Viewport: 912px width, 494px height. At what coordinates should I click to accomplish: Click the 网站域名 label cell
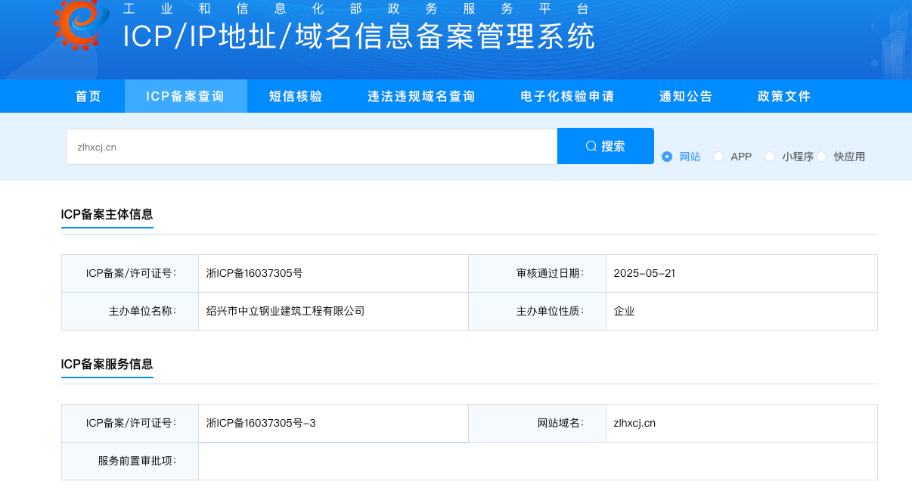point(537,423)
